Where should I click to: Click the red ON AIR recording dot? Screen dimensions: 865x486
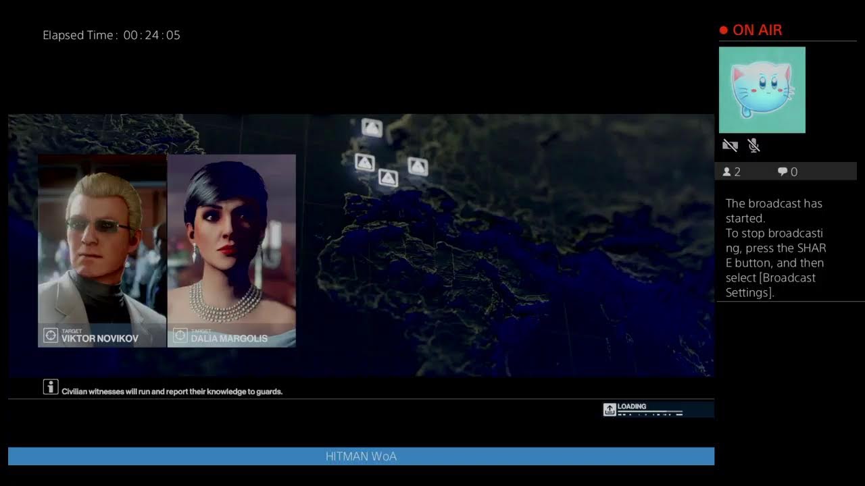pyautogui.click(x=724, y=30)
